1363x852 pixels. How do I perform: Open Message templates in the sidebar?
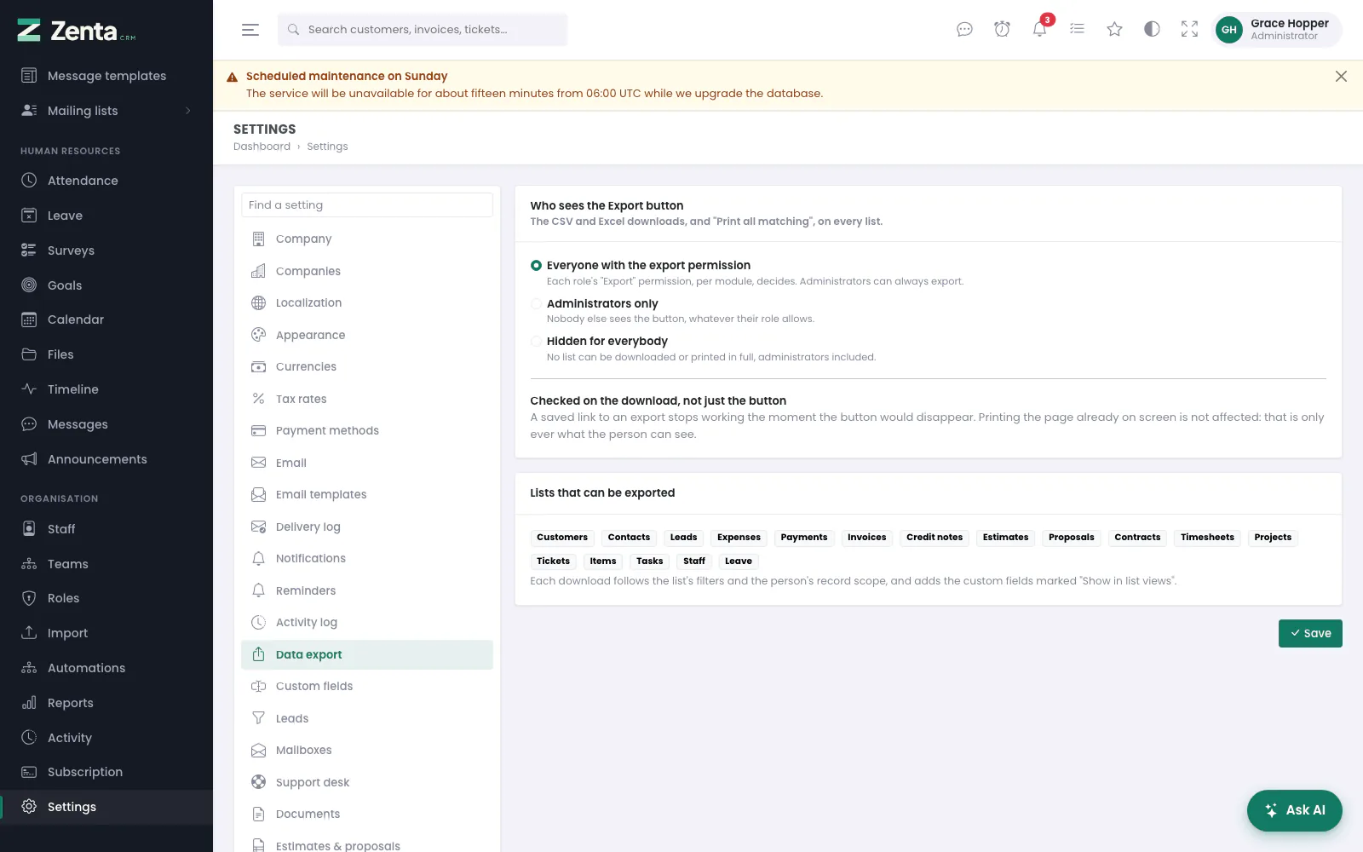(x=106, y=76)
